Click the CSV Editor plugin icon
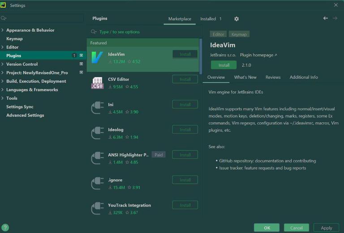This screenshot has height=233, width=344. point(97,83)
